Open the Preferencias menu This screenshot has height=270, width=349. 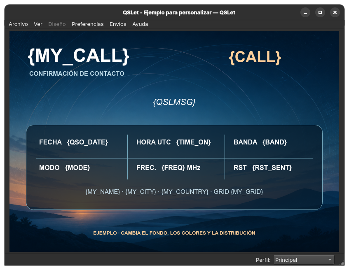88,24
